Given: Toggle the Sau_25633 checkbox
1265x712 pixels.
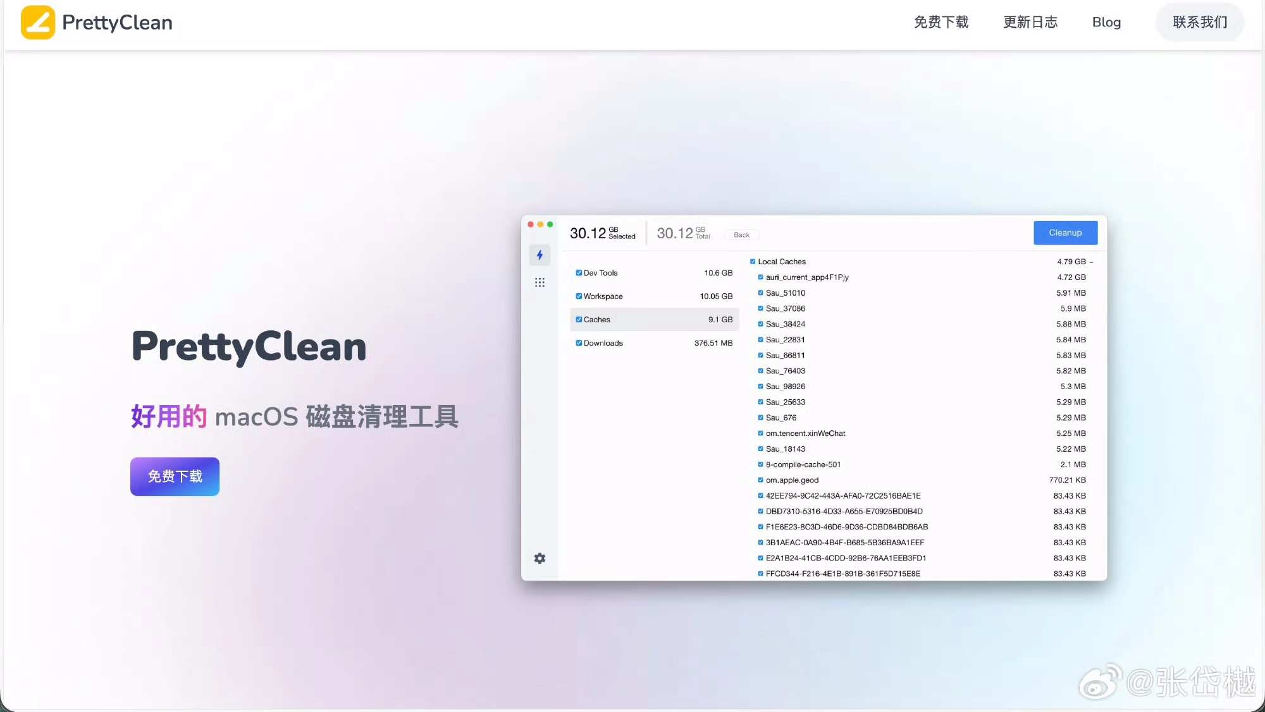Looking at the screenshot, I should pyautogui.click(x=760, y=402).
